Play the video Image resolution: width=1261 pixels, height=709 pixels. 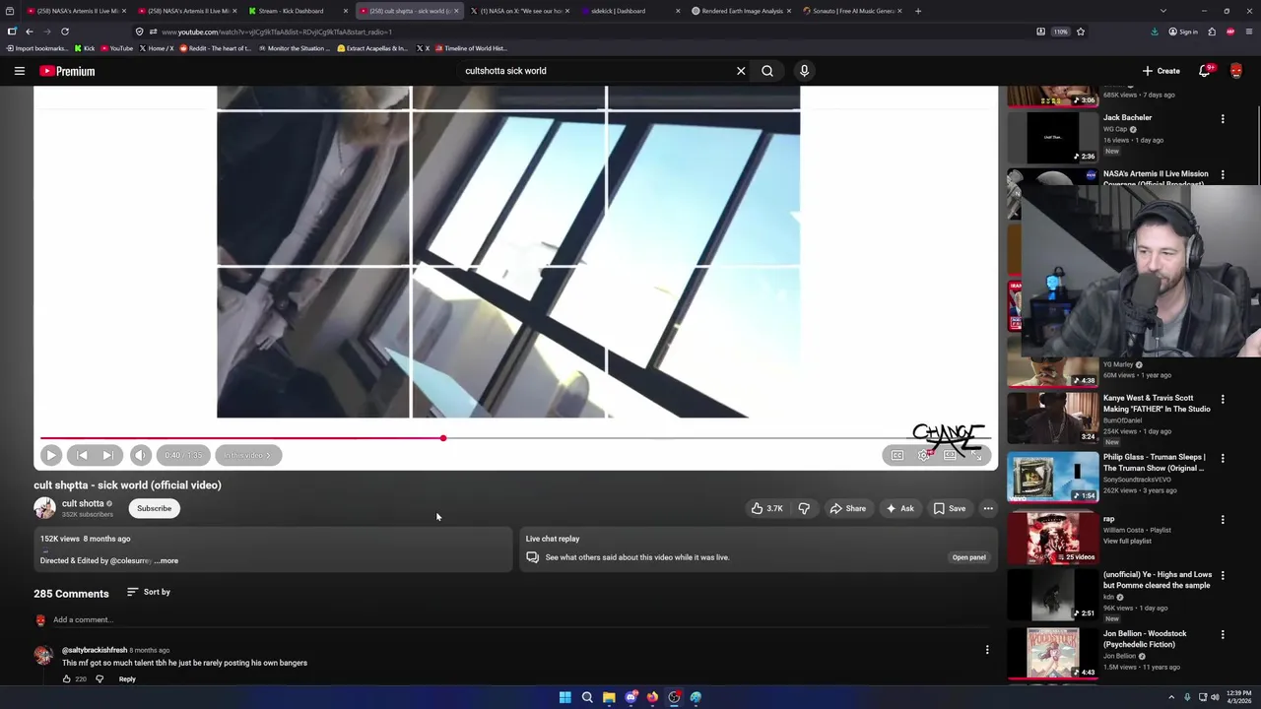[51, 455]
